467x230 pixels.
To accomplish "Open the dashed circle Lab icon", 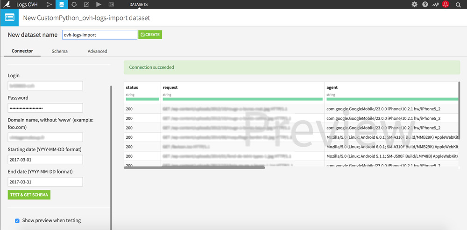I will [74, 4].
